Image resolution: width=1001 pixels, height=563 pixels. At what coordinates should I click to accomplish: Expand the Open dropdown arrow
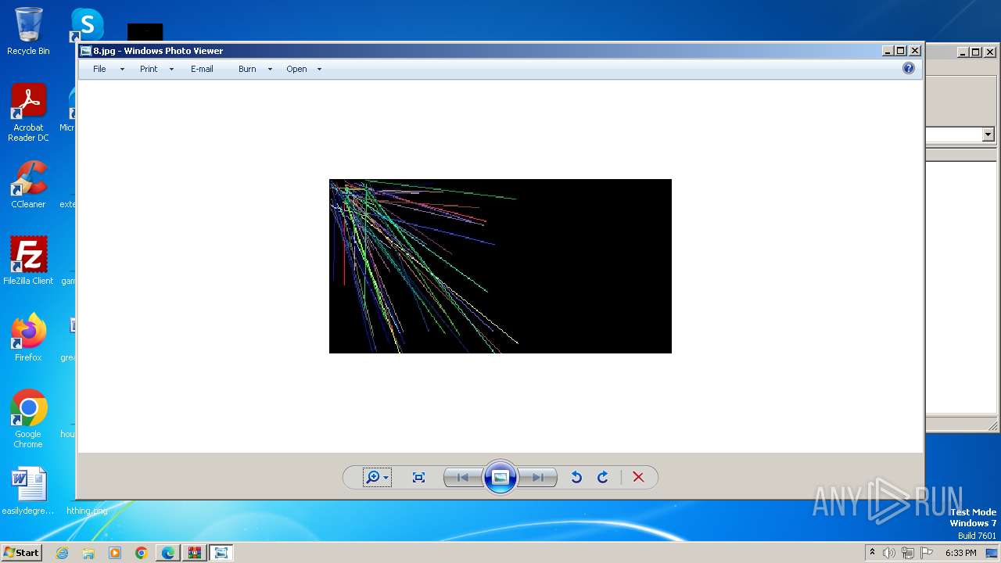click(319, 69)
